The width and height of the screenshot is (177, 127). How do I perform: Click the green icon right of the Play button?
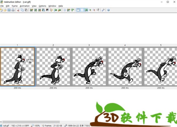(69, 10)
